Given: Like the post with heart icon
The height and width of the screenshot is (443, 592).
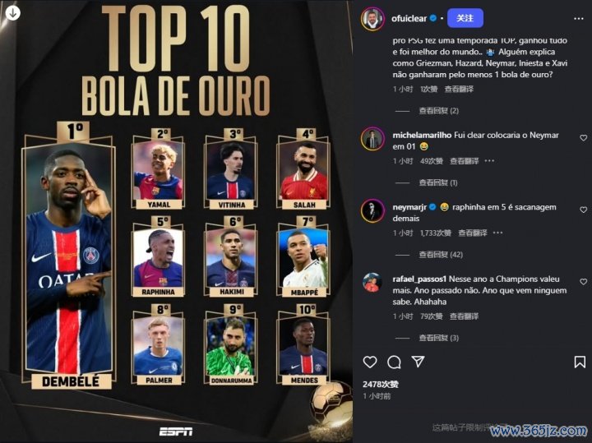Looking at the screenshot, I should click(370, 362).
